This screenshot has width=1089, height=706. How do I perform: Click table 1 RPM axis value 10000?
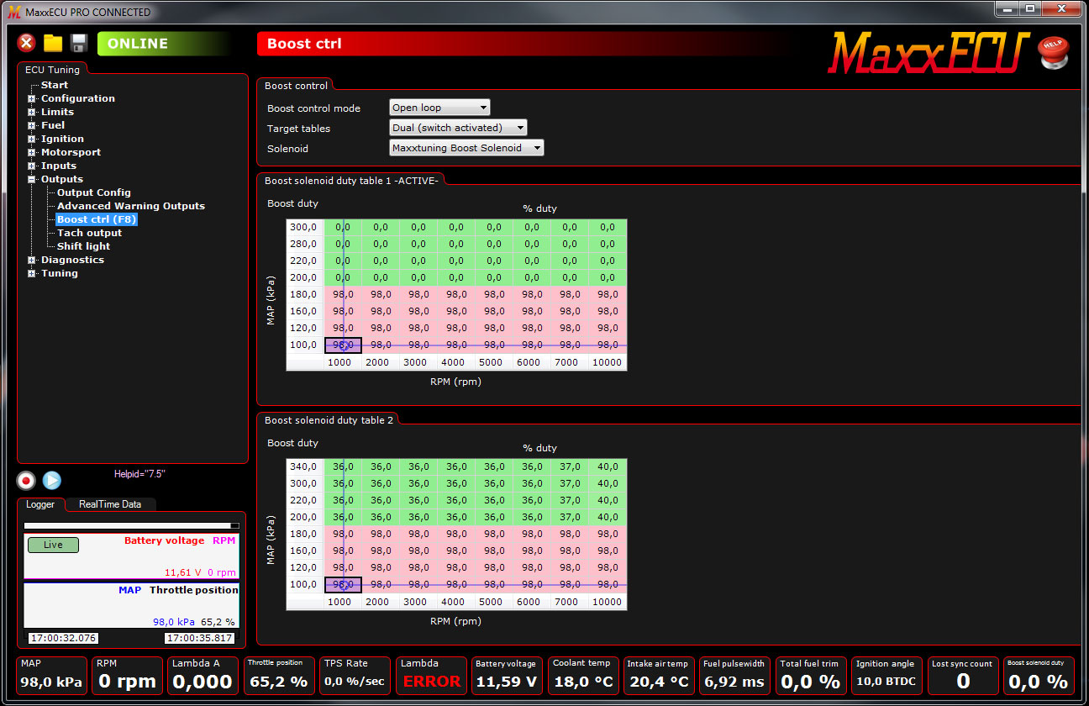608,362
